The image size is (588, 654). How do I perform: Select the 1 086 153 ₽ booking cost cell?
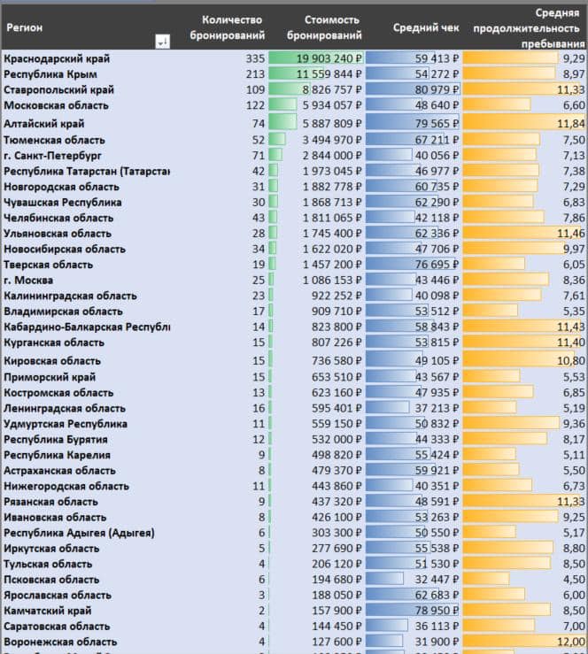pos(315,280)
